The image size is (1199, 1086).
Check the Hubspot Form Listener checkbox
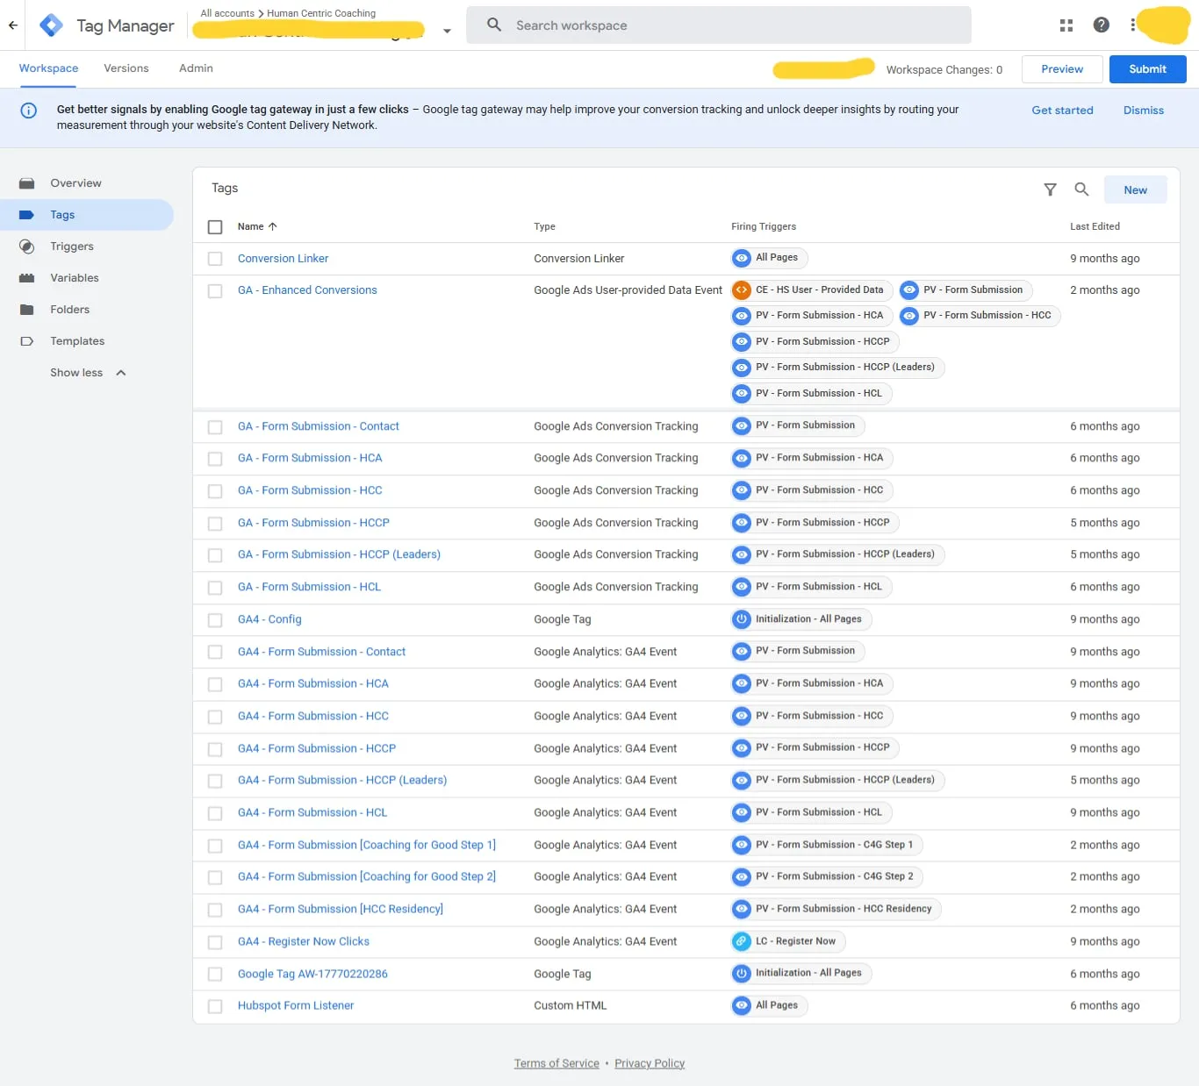(215, 1006)
